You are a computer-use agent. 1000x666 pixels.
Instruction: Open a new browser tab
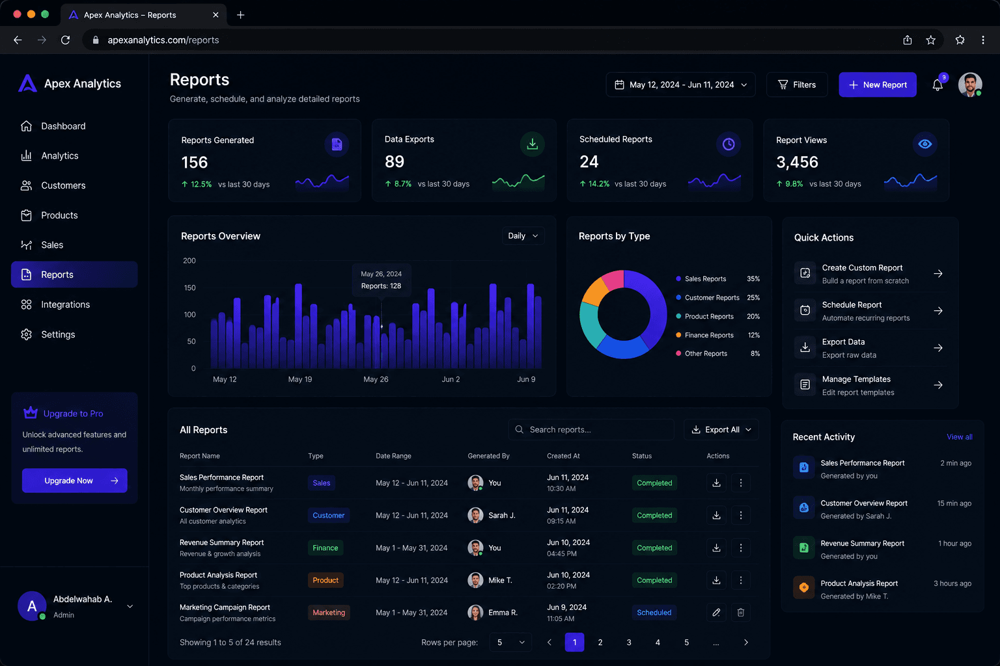tap(241, 15)
